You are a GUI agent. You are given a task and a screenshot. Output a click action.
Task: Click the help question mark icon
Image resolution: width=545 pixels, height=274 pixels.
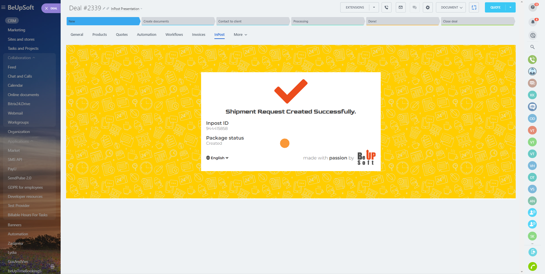pos(532,7)
